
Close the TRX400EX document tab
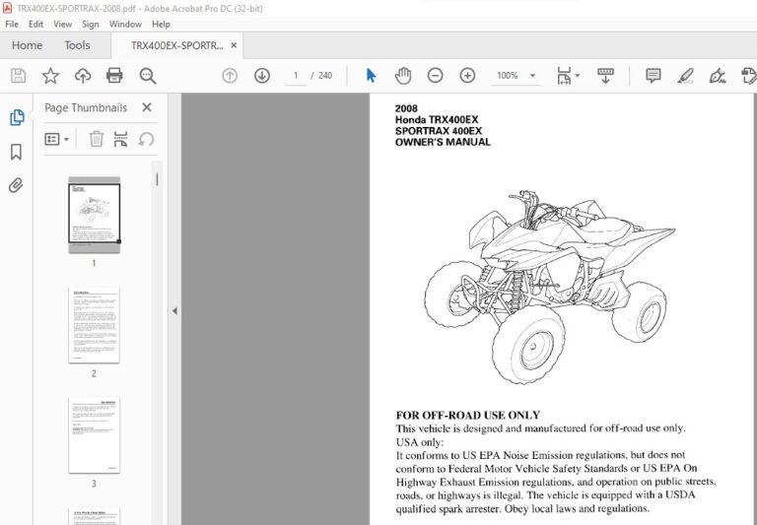234,45
